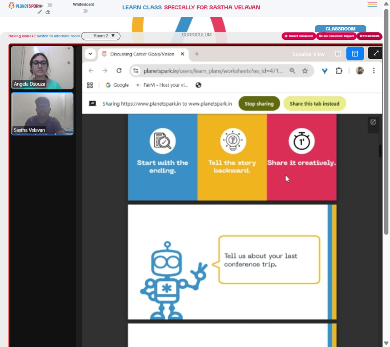Click the screen sharing indicator icon
This screenshot has width=390, height=347.
(x=92, y=104)
